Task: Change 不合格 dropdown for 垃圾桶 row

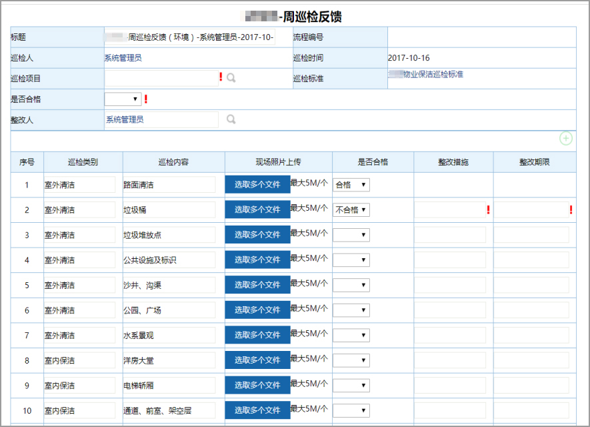Action: 351,209
